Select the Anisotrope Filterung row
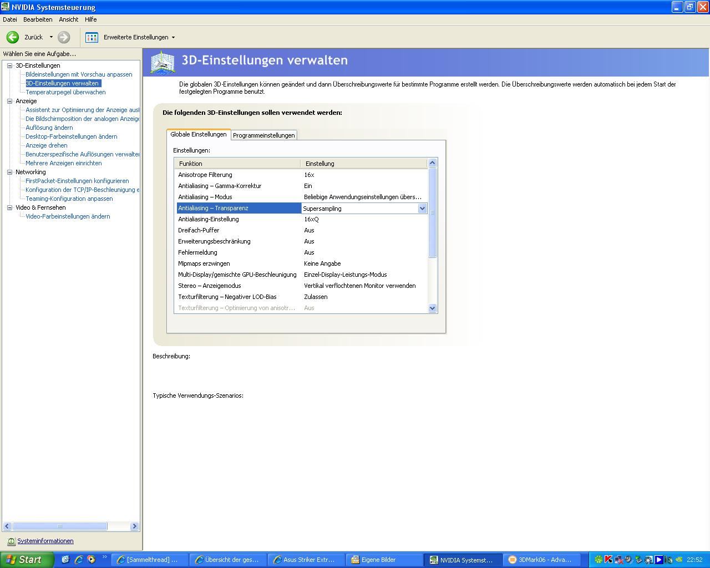This screenshot has width=710, height=568. [302, 175]
